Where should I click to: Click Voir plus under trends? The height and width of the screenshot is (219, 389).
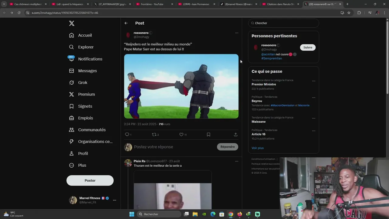[258, 148]
